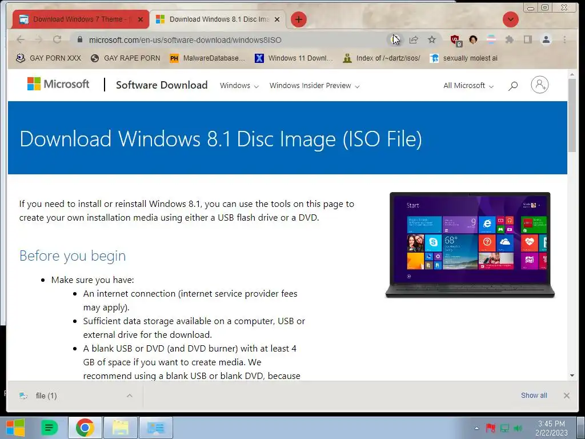
Task: Show hidden system tray icons
Action: (476, 428)
